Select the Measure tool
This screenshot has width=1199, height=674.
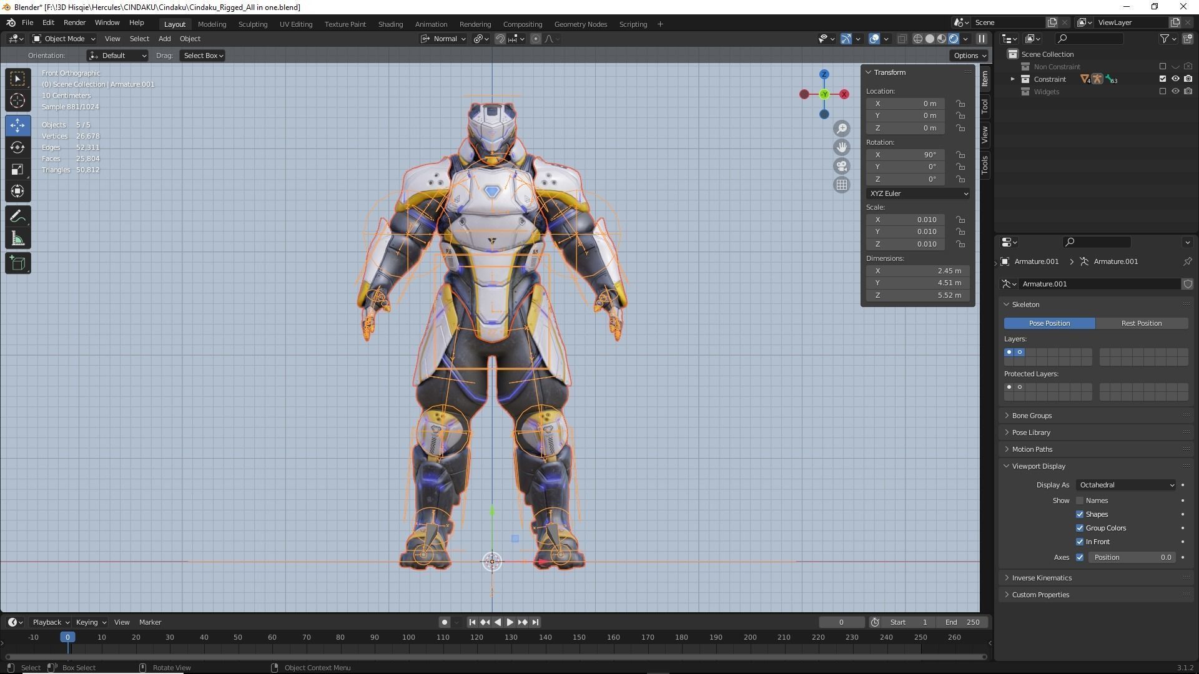(x=17, y=239)
